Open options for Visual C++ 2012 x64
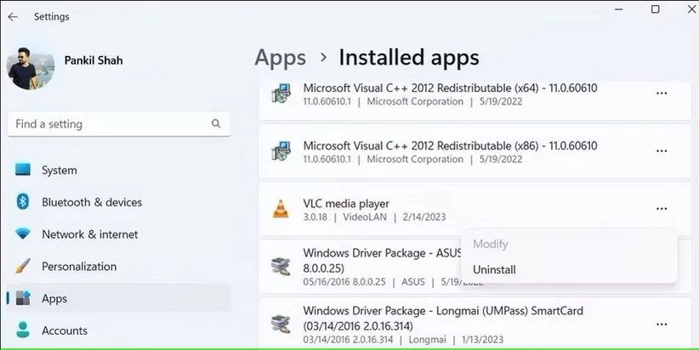Screen dimensions: 699x350 661,93
